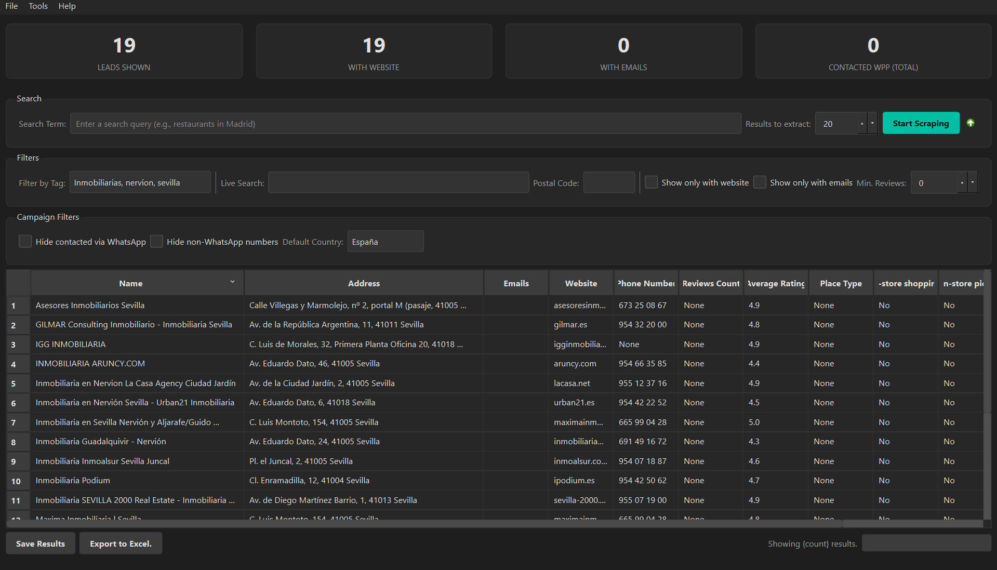The height and width of the screenshot is (570, 997).
Task: Select Asesores Inmobiliarios Sevilla name cell
Action: click(x=138, y=306)
